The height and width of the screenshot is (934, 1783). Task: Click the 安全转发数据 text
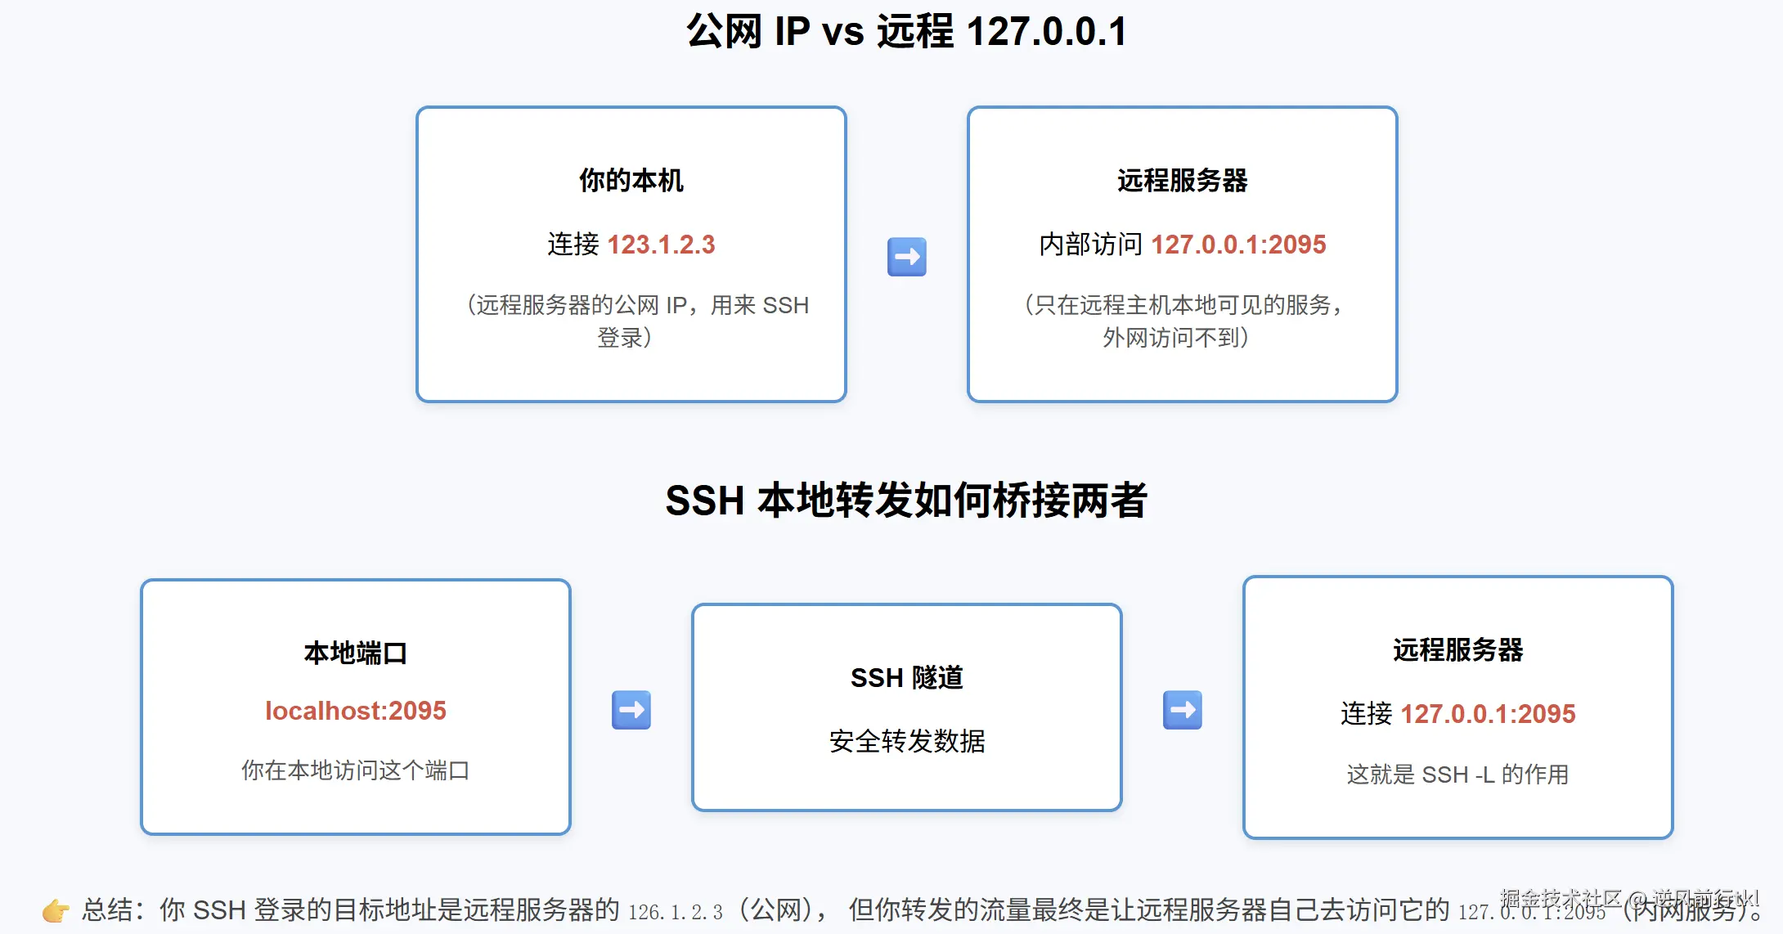pos(906,741)
